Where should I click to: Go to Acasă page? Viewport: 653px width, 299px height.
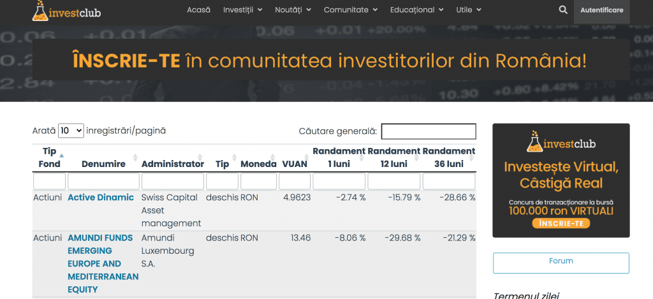pyautogui.click(x=199, y=10)
